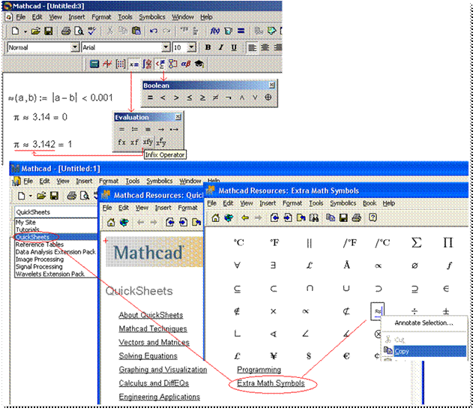This screenshot has height=411, width=476.
Task: Choose Annotate Selection from context menu
Action: (x=424, y=323)
